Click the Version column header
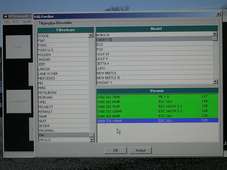This screenshot has height=170, width=227. click(x=157, y=91)
